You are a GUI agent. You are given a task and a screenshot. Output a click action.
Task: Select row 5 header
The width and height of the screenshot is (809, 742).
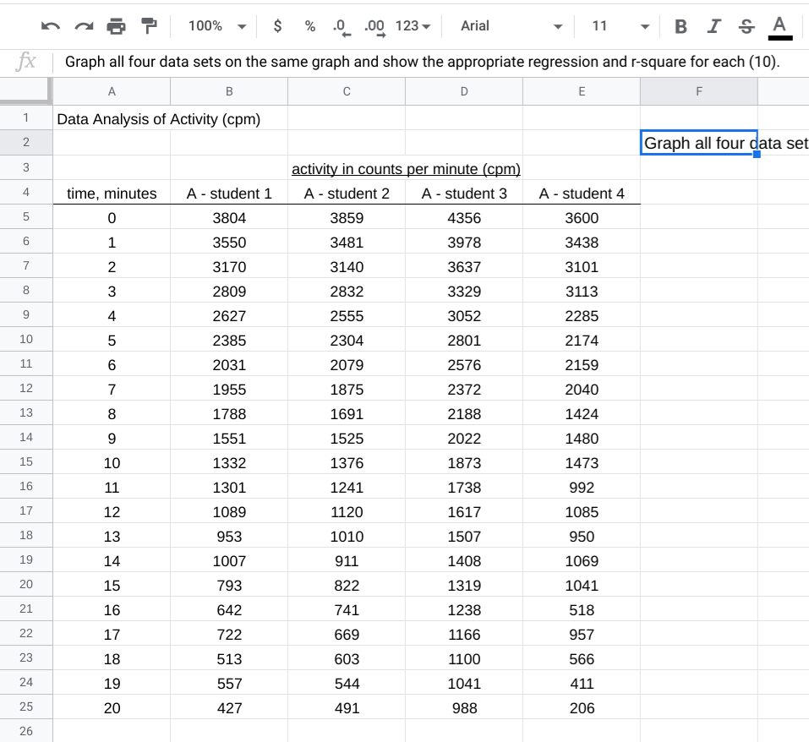click(x=26, y=217)
